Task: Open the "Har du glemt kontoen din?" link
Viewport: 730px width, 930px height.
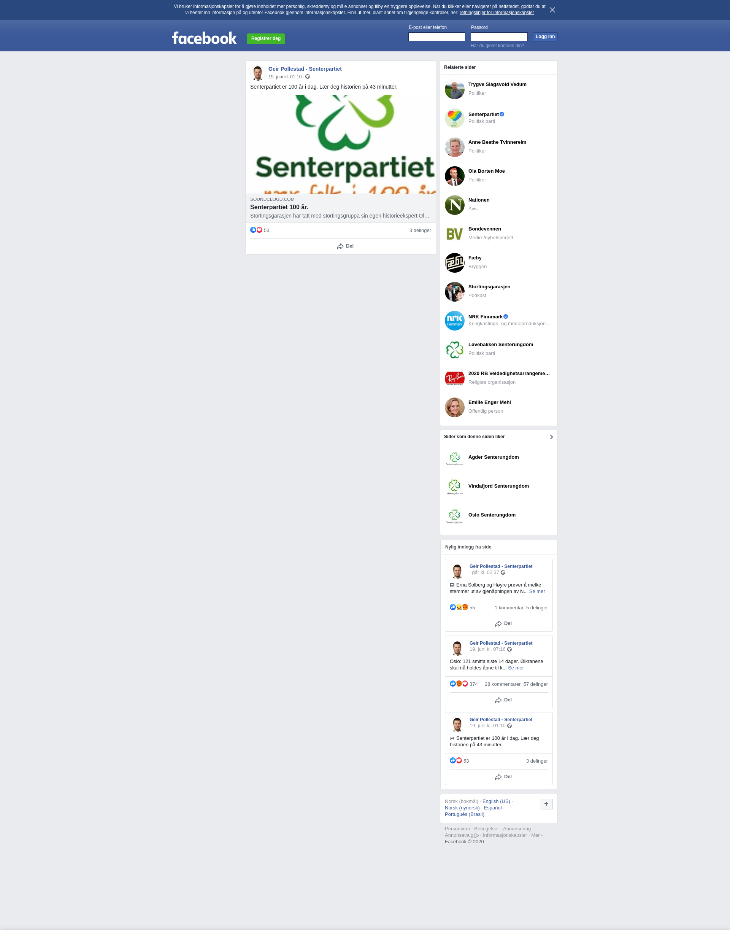Action: coord(497,46)
